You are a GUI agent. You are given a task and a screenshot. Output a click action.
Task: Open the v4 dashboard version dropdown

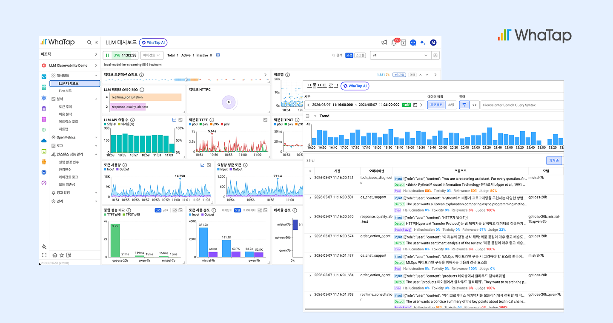400,55
